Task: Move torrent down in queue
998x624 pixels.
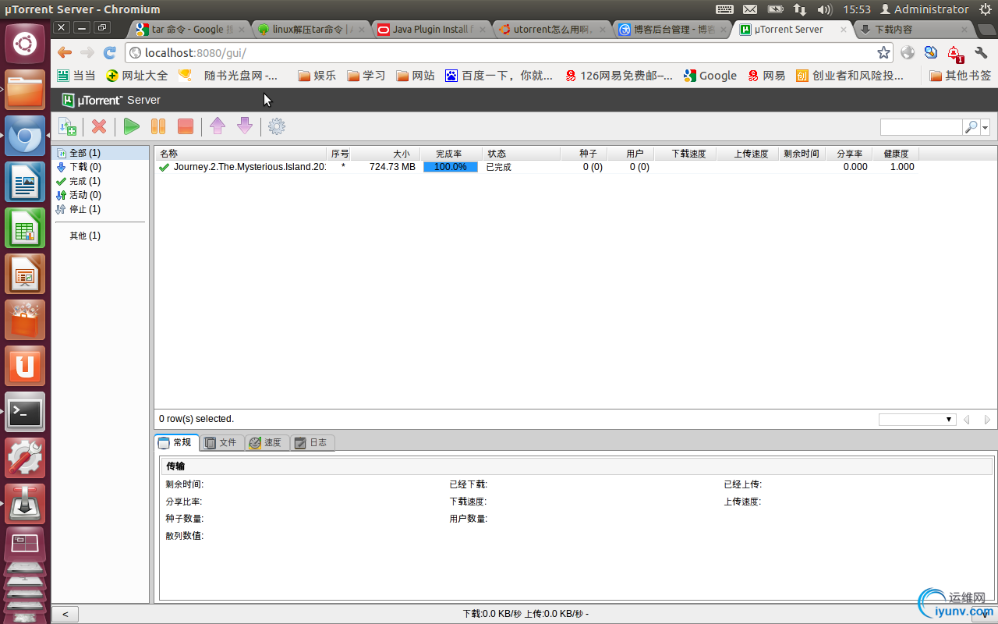Action: 245,126
